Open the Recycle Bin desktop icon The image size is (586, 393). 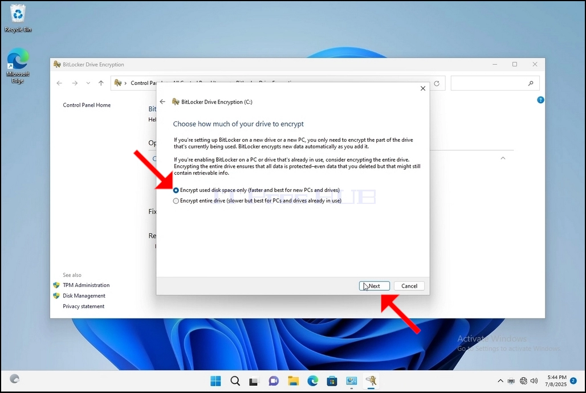[18, 18]
